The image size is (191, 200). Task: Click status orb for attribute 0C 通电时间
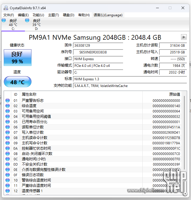point(8,159)
